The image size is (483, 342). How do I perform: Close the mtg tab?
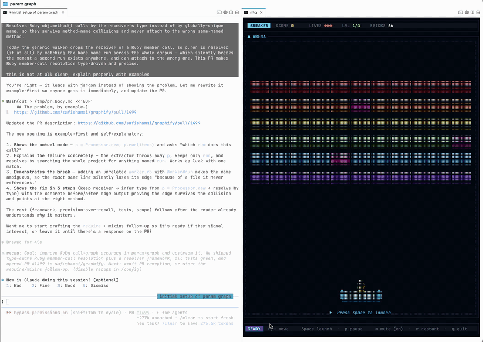[x=261, y=13]
